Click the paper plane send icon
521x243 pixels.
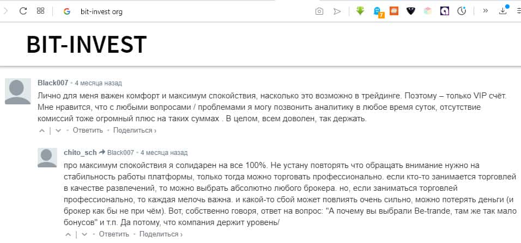(x=337, y=11)
